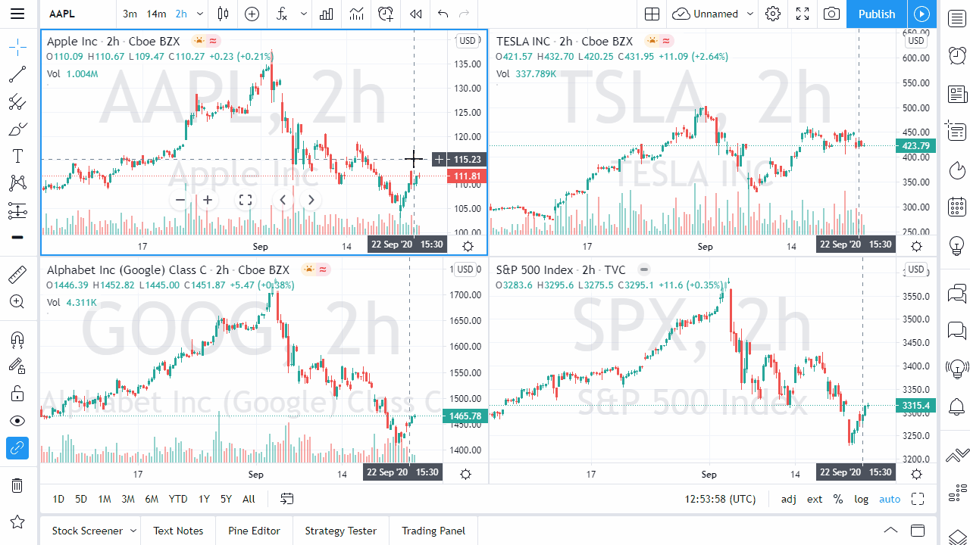Zoom out AAPL chart with minus
Screen dimensions: 970x545
180,200
